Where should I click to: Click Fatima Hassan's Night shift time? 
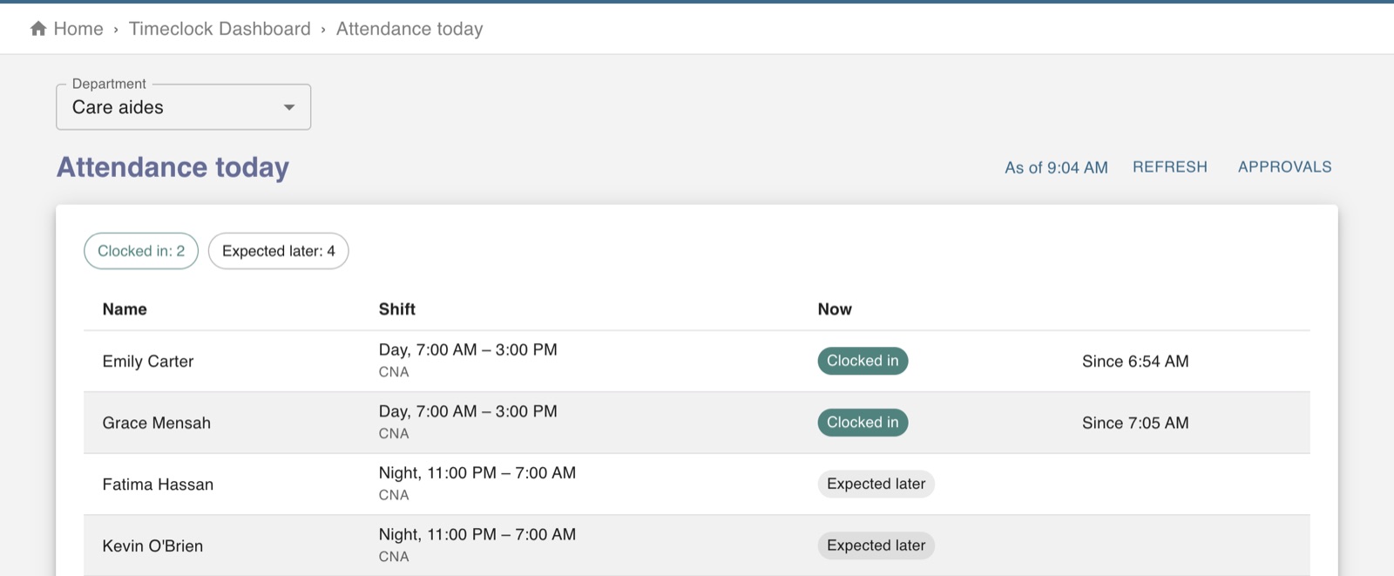pyautogui.click(x=477, y=473)
